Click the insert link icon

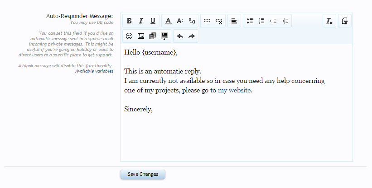point(207,21)
